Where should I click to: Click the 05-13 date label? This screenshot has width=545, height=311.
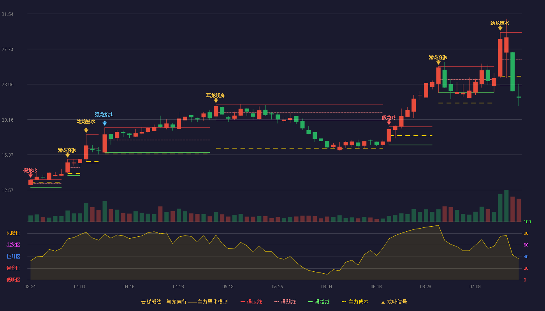pyautogui.click(x=228, y=287)
